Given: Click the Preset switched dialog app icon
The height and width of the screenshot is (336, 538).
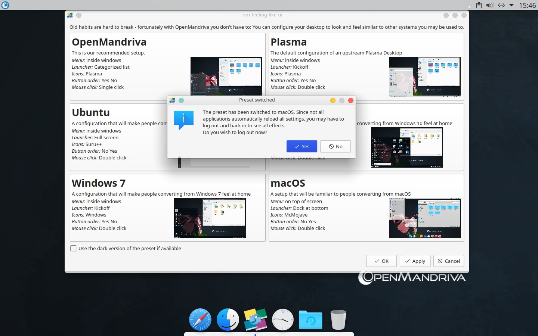Looking at the screenshot, I should pos(172,100).
